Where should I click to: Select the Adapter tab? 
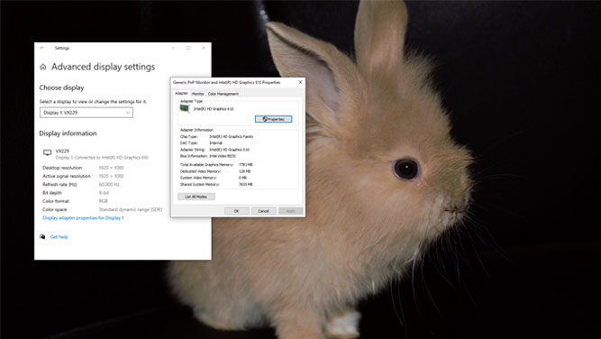(181, 93)
